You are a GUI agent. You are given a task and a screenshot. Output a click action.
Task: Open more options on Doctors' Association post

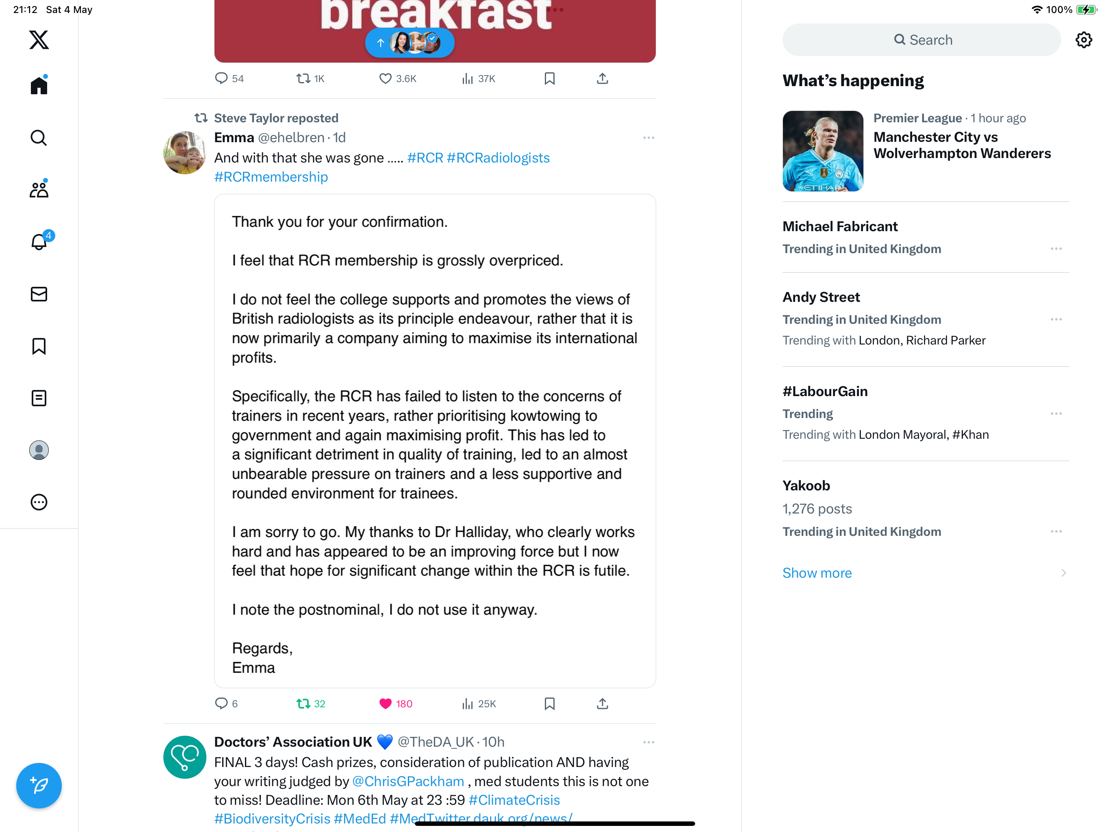pos(648,742)
